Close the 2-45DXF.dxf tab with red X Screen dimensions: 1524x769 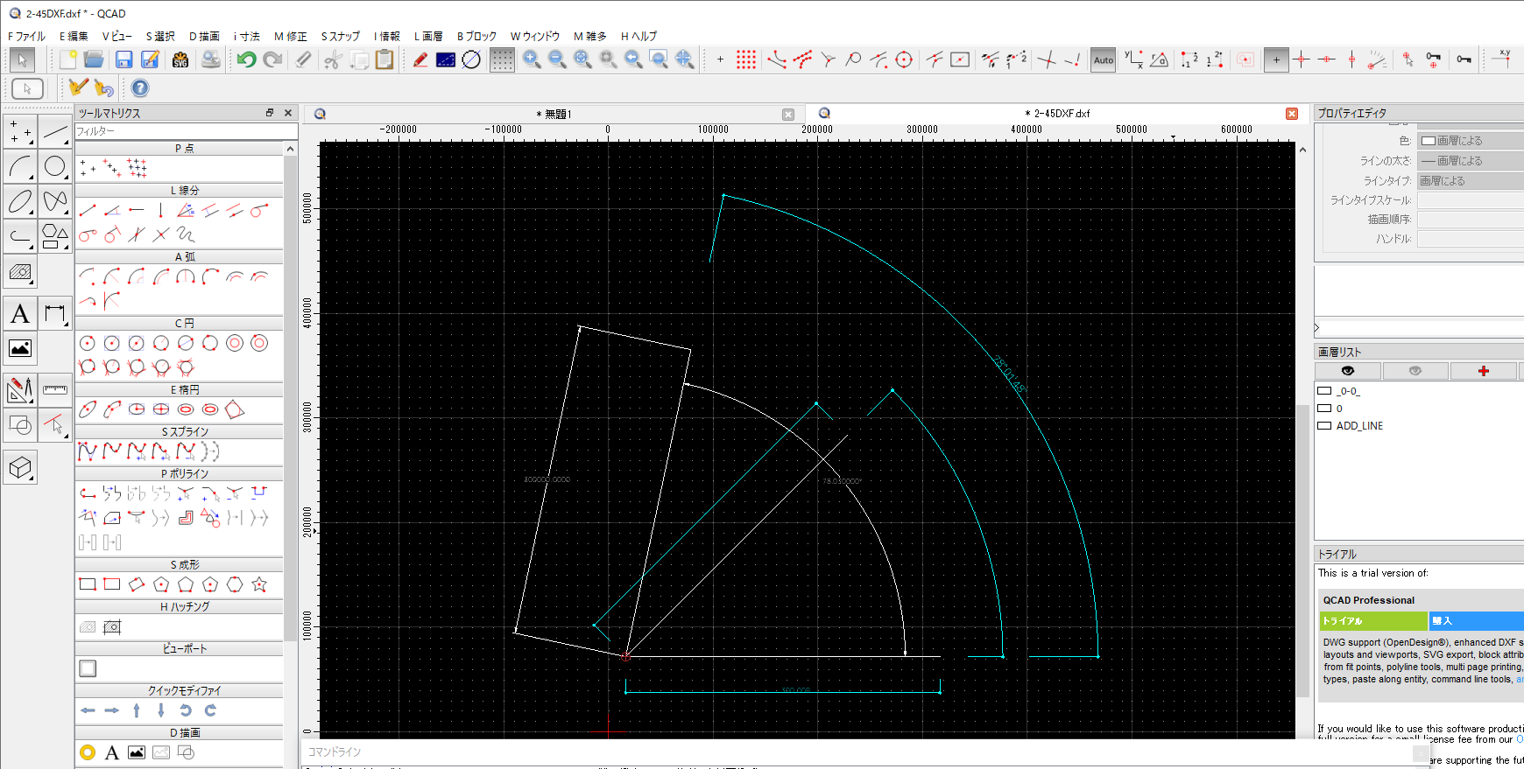[1292, 114]
